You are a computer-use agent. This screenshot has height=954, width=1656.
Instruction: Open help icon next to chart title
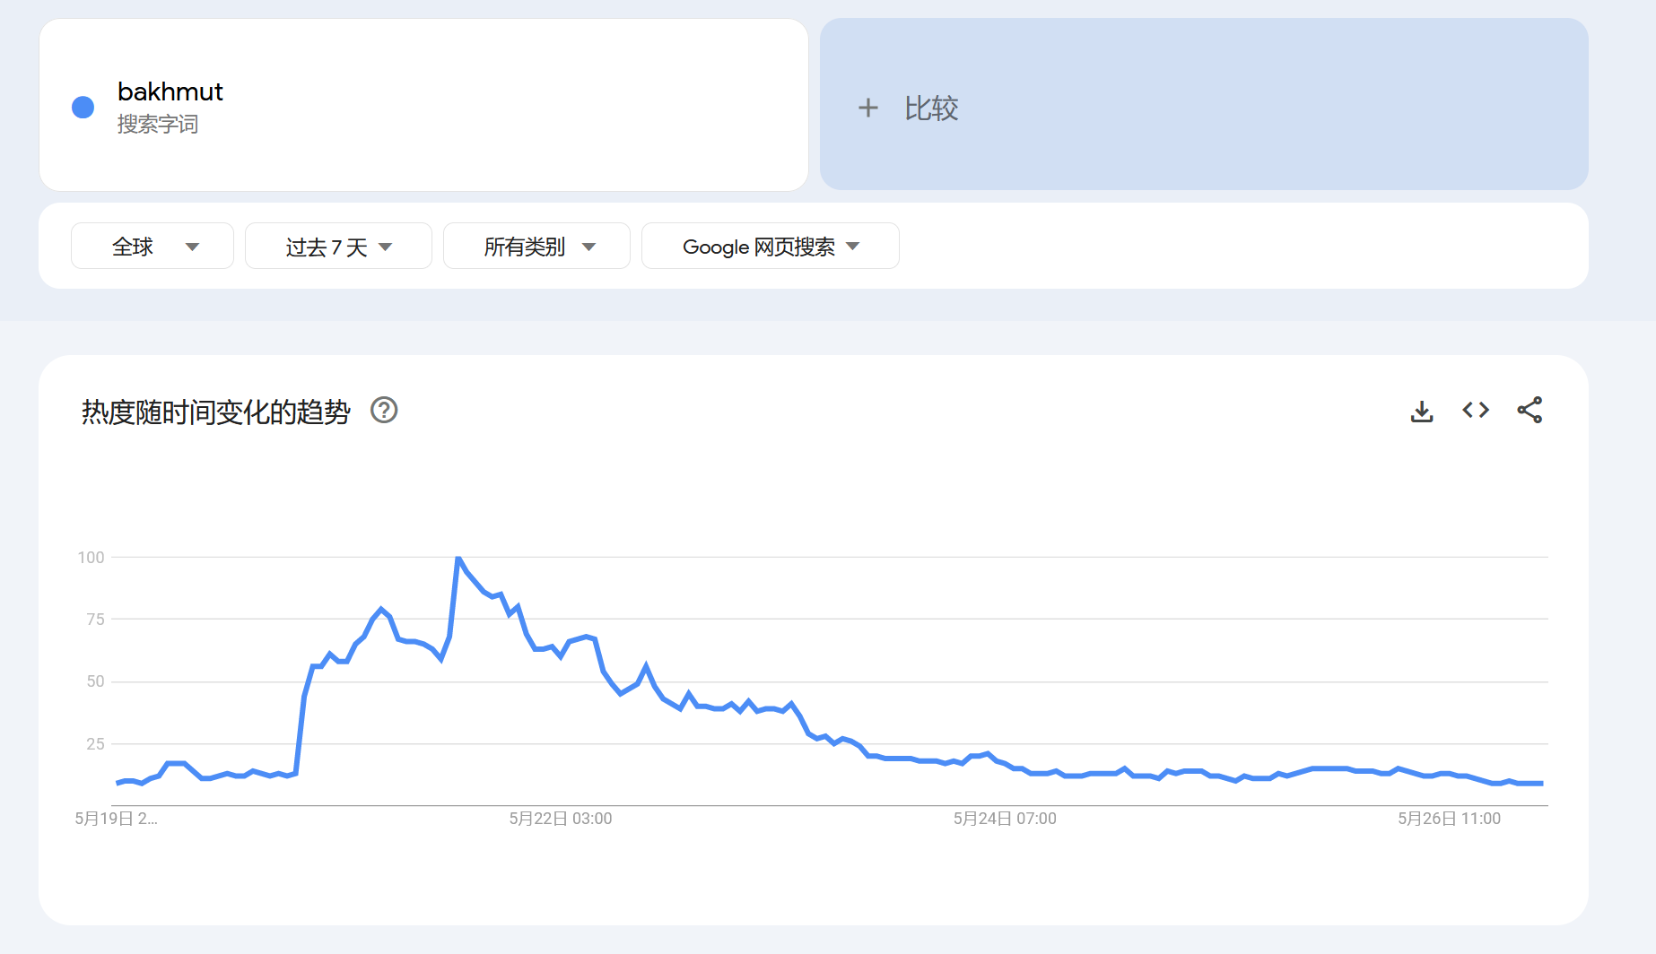(x=384, y=411)
